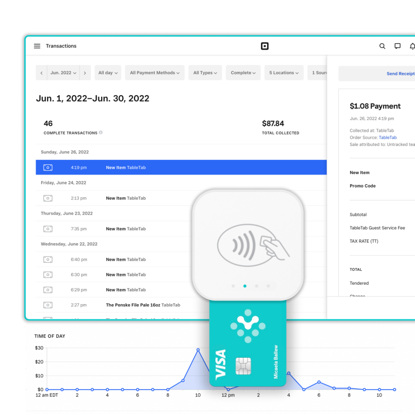415x415 pixels.
Task: Go to previous month with left arrow
Action: 42,73
